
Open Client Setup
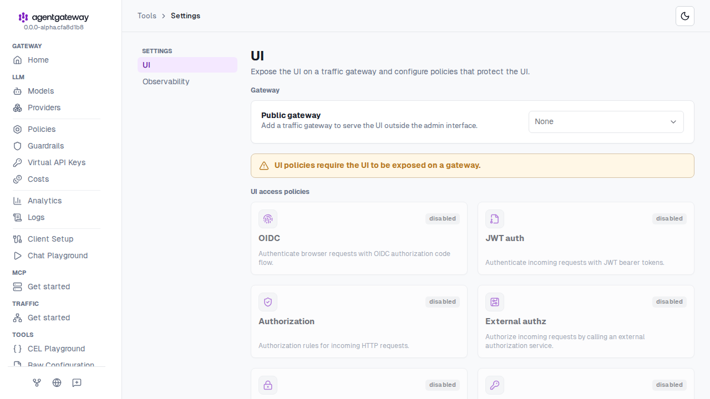pyautogui.click(x=56, y=239)
